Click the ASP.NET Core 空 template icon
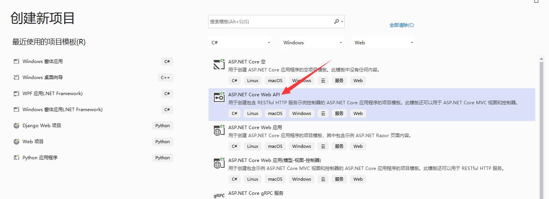 (x=219, y=65)
